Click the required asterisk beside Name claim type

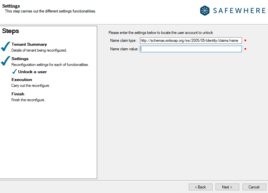245,40
